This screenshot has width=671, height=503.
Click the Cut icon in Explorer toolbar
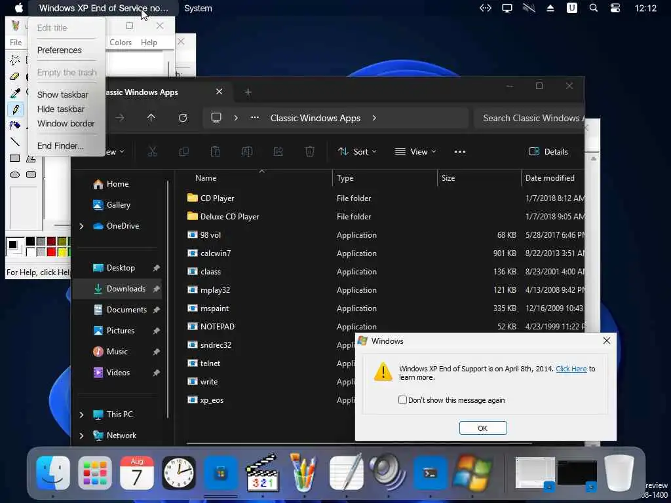pos(152,151)
